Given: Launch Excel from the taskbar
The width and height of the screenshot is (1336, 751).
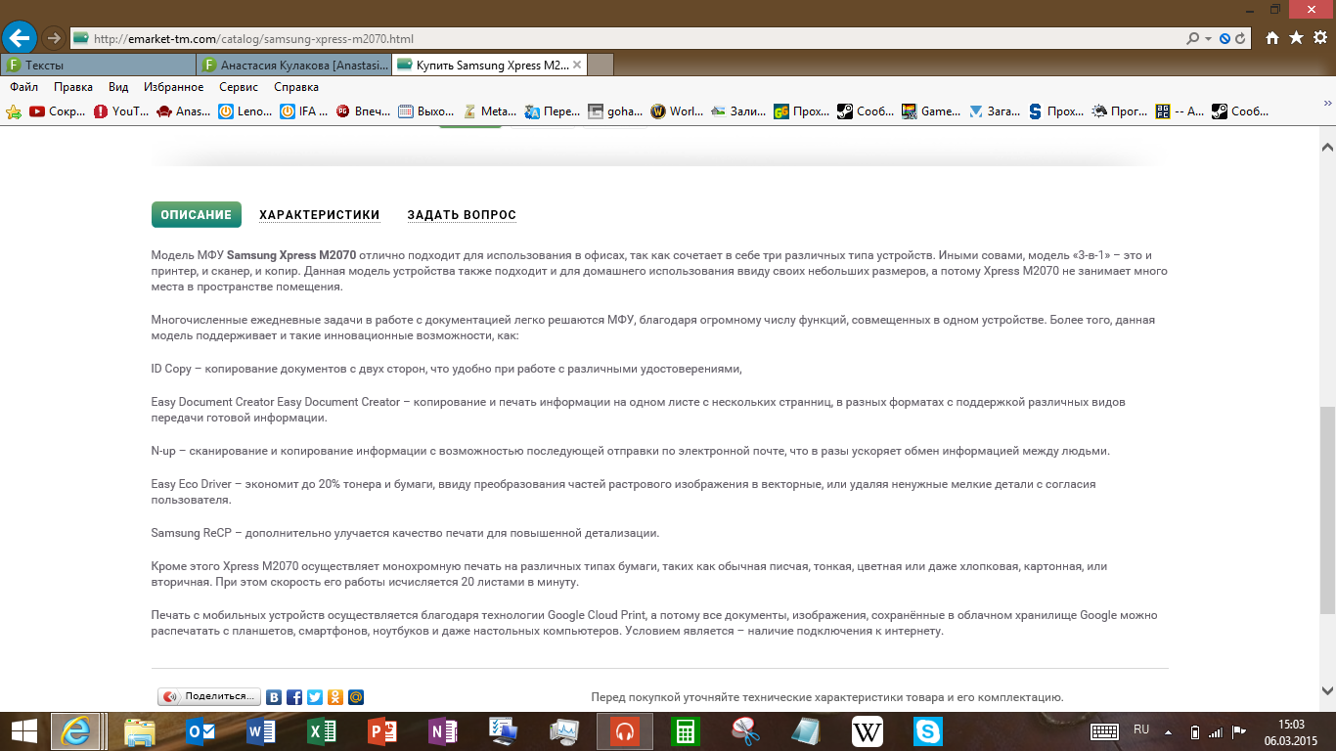Looking at the screenshot, I should coord(322,731).
